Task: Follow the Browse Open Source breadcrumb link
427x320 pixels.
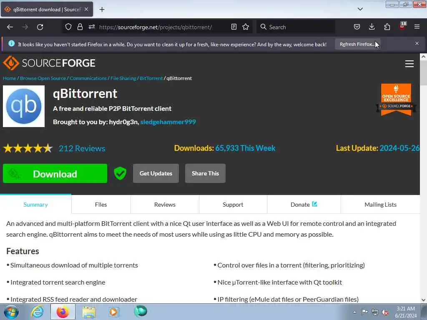Action: click(x=43, y=78)
